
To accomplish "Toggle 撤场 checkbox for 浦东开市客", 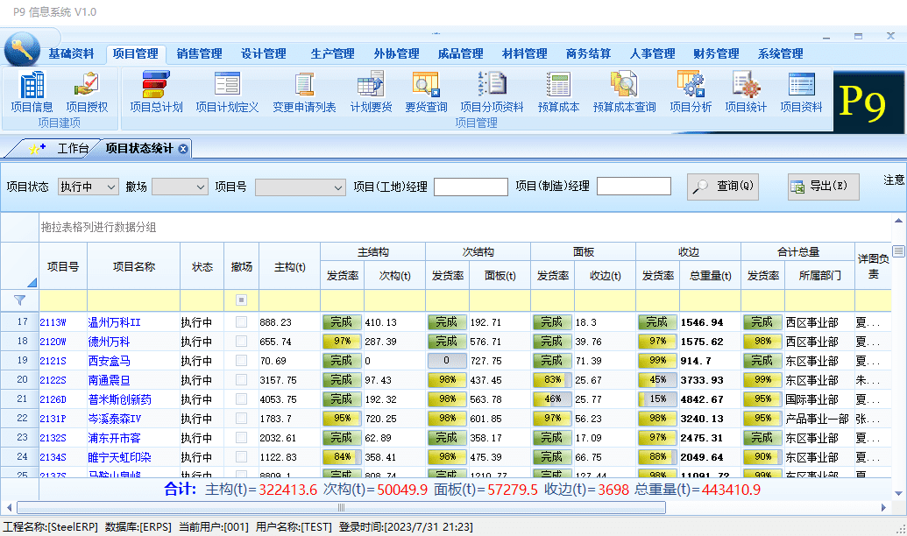I will click(241, 438).
